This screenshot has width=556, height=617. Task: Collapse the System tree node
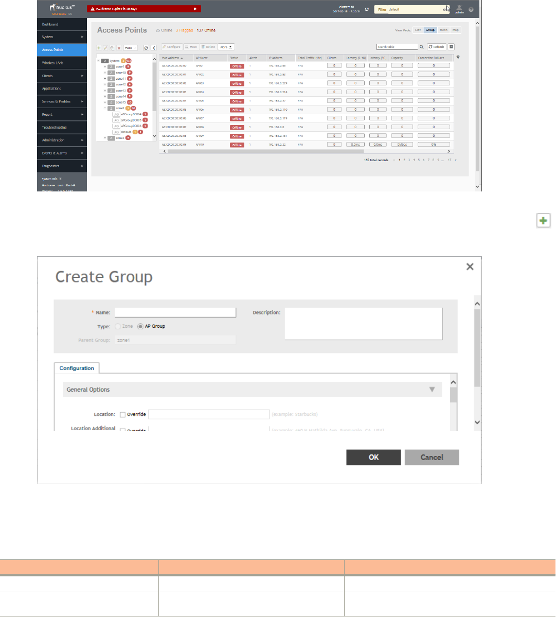tap(98, 61)
